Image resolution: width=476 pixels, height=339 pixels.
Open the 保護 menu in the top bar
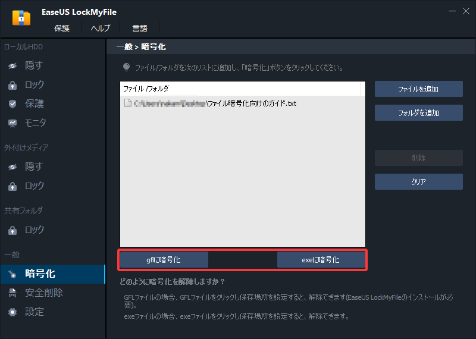[x=62, y=28]
